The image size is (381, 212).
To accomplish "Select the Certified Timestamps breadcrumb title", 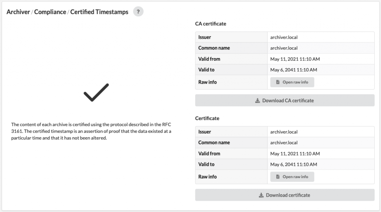I will click(x=99, y=12).
